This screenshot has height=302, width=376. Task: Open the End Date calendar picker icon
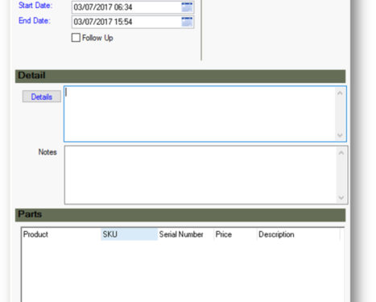(187, 22)
